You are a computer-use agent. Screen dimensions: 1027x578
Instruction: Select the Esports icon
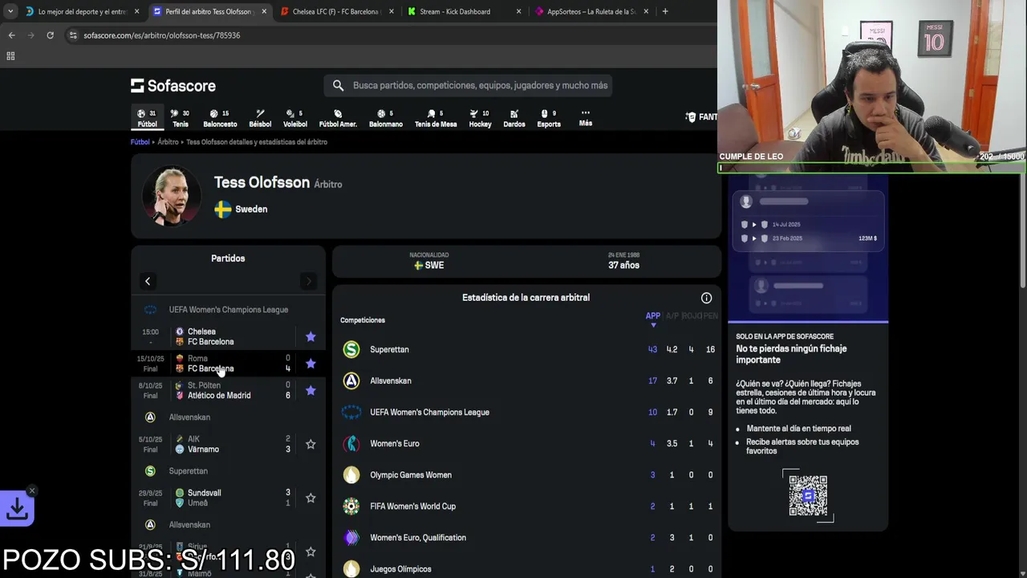[x=549, y=118]
